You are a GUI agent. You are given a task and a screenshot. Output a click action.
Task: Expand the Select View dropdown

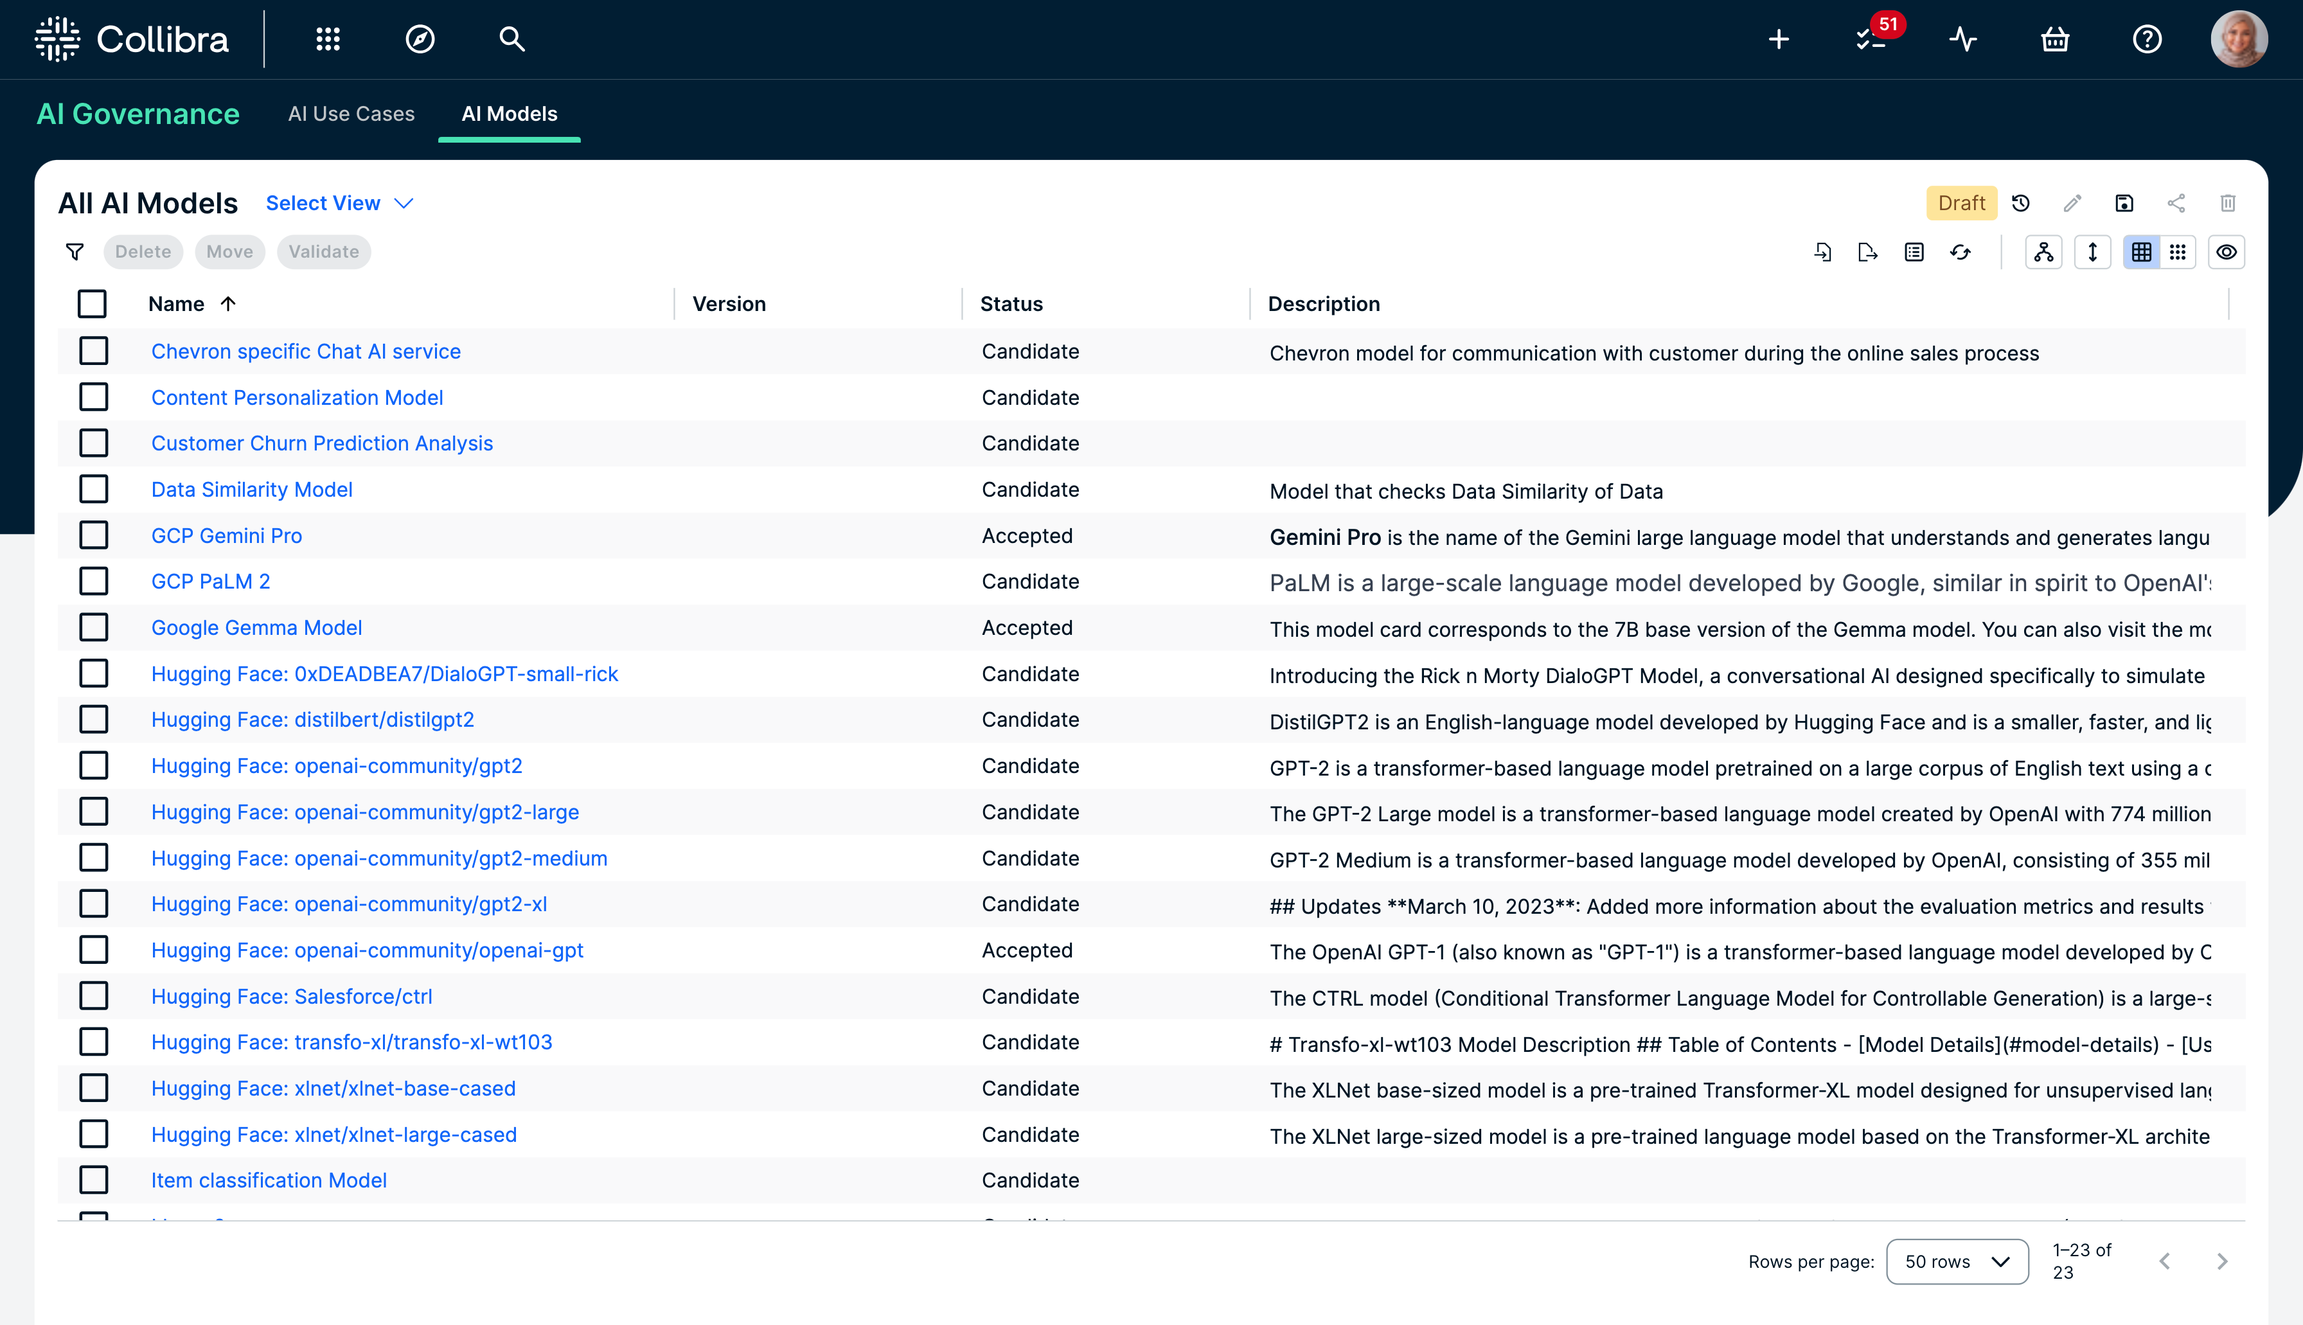point(339,203)
